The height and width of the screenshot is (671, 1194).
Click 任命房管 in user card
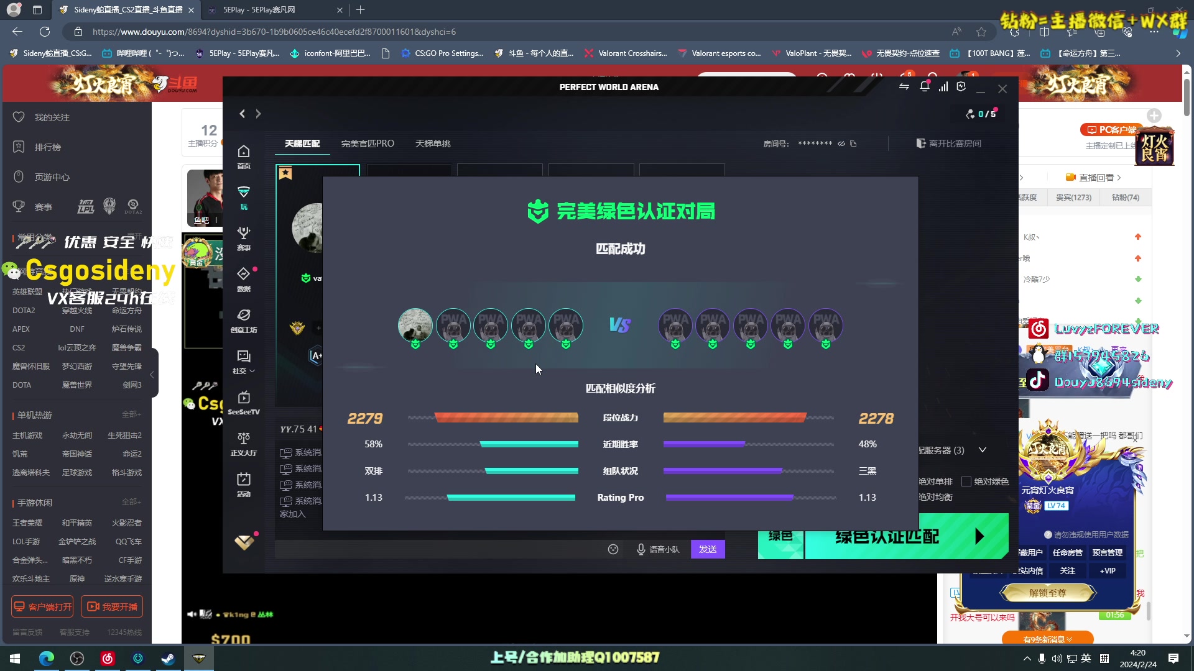[1068, 552]
